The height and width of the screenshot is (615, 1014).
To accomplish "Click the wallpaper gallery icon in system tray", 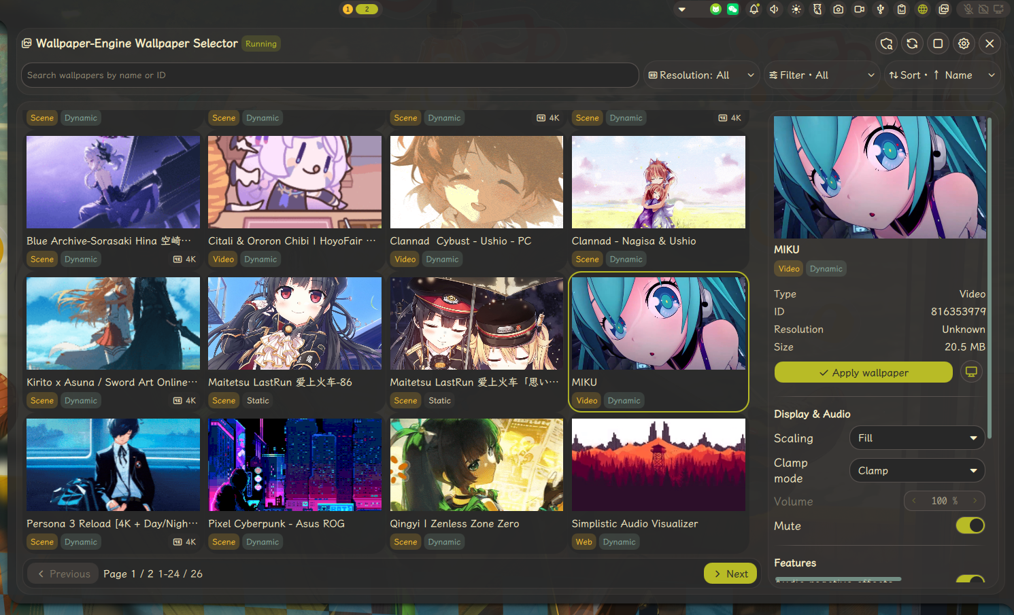I will coord(943,10).
